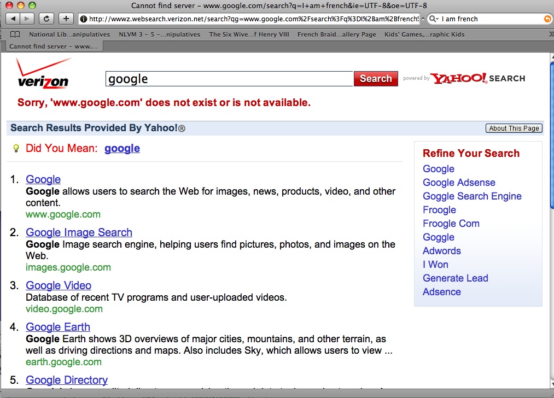Refine search with 'Generate Lead'
Image resolution: width=554 pixels, height=398 pixels.
pyautogui.click(x=456, y=278)
